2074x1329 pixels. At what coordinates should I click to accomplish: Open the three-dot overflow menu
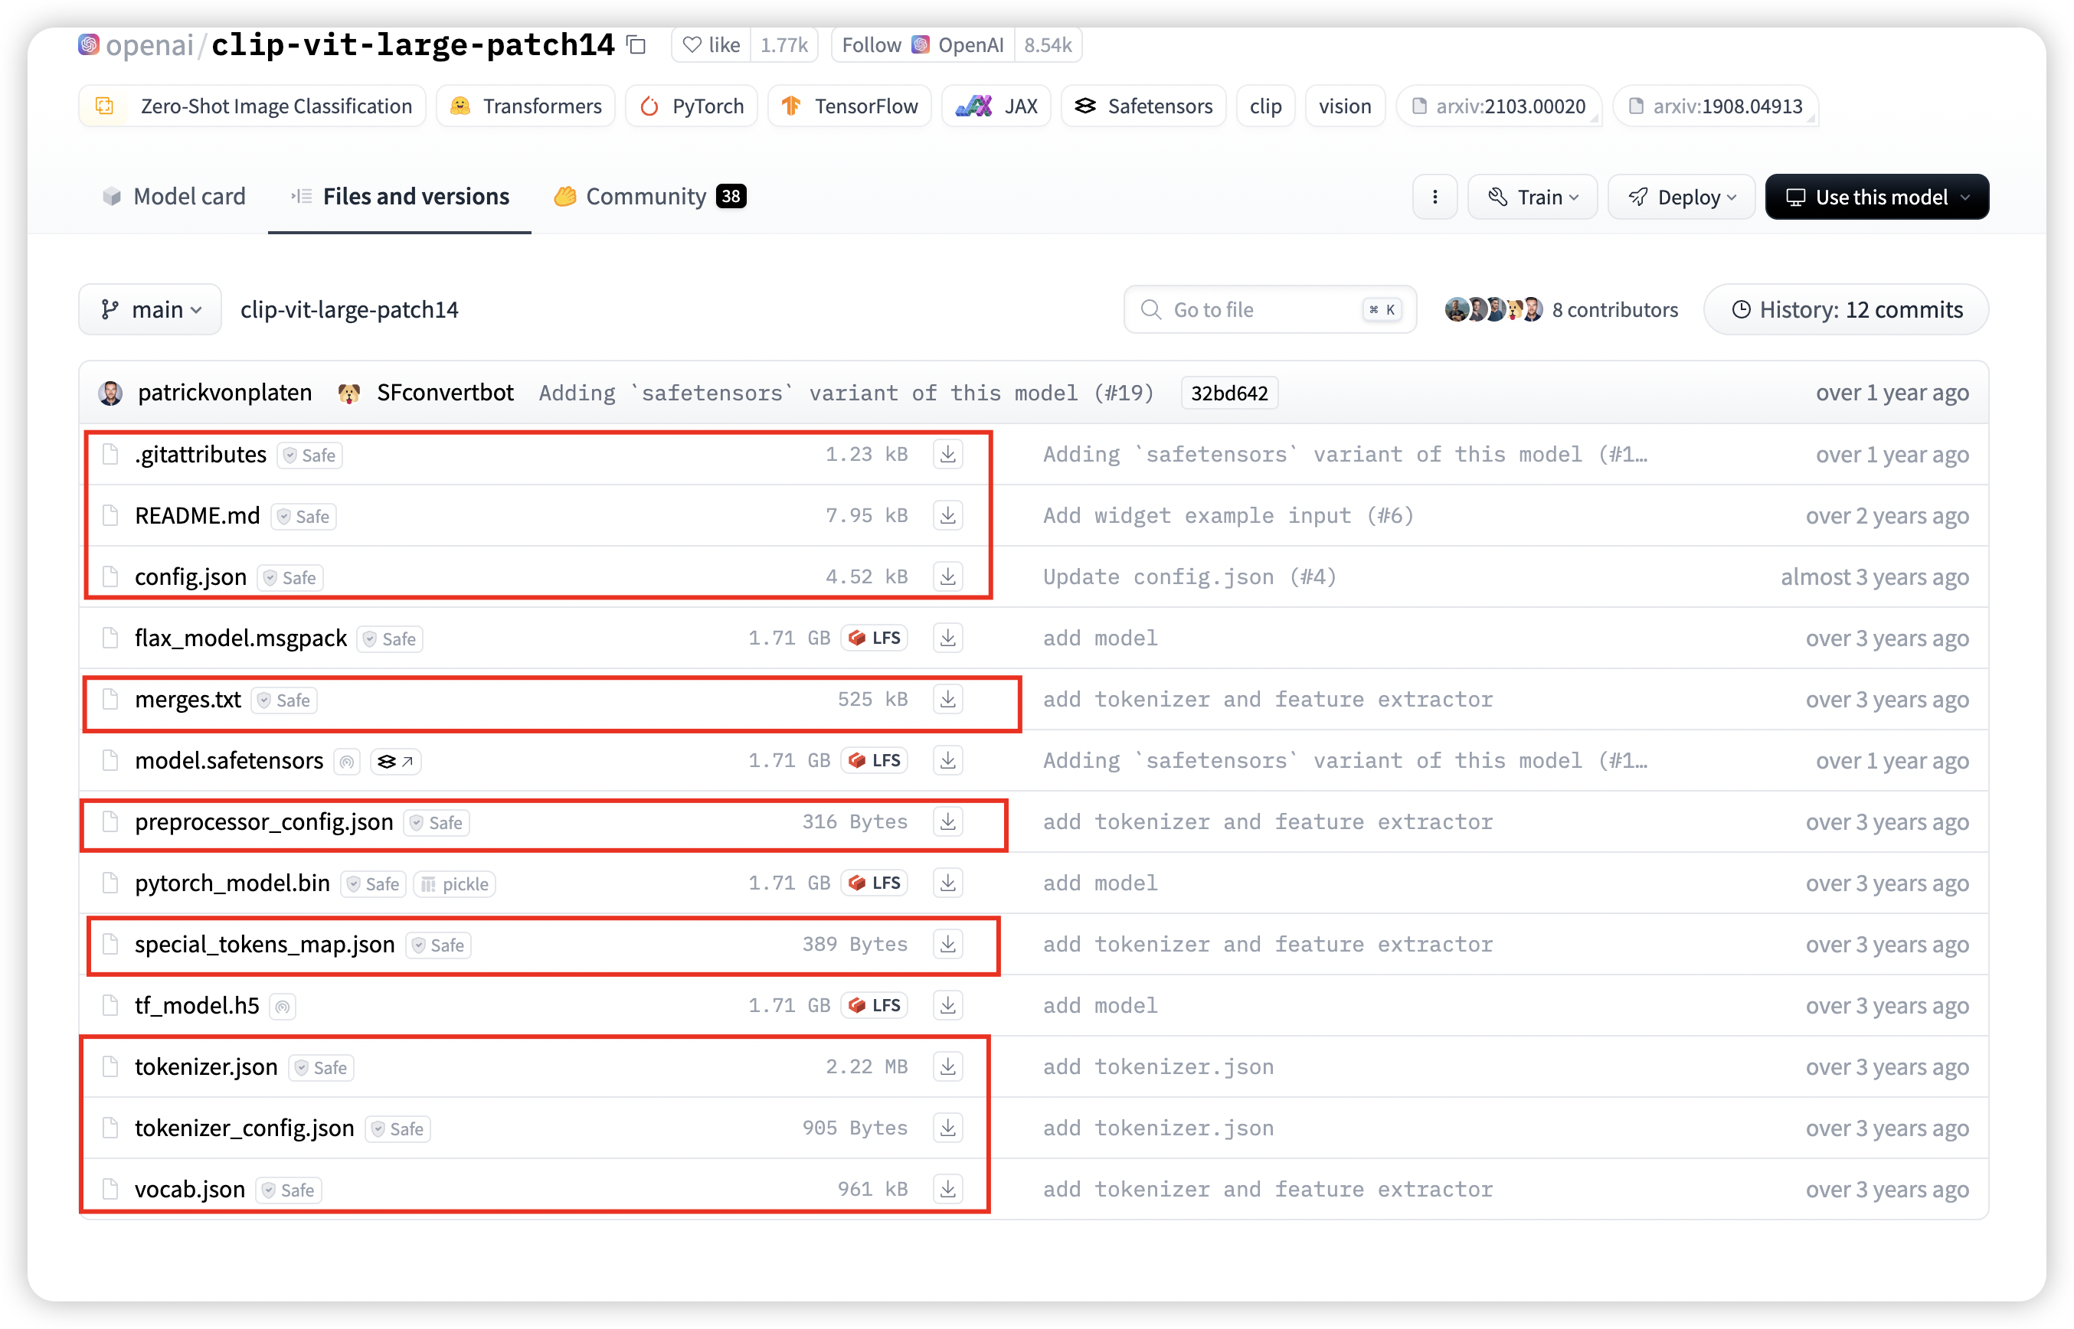(1435, 196)
